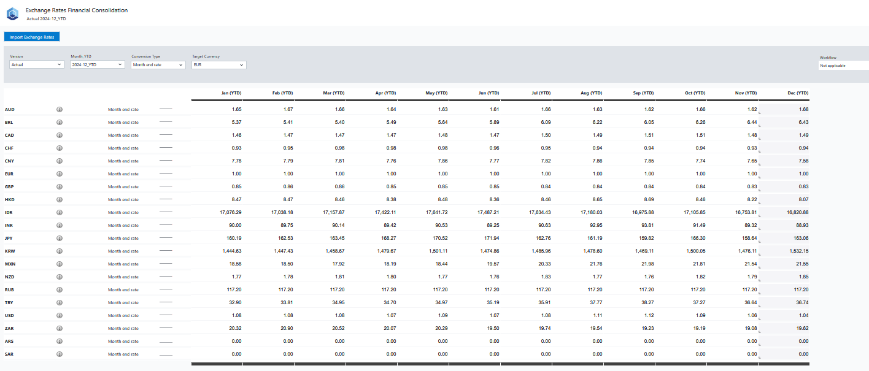Screen dimensions: 869x371
Task: Click the trend sparkline on the IDR row
Action: tap(166, 212)
